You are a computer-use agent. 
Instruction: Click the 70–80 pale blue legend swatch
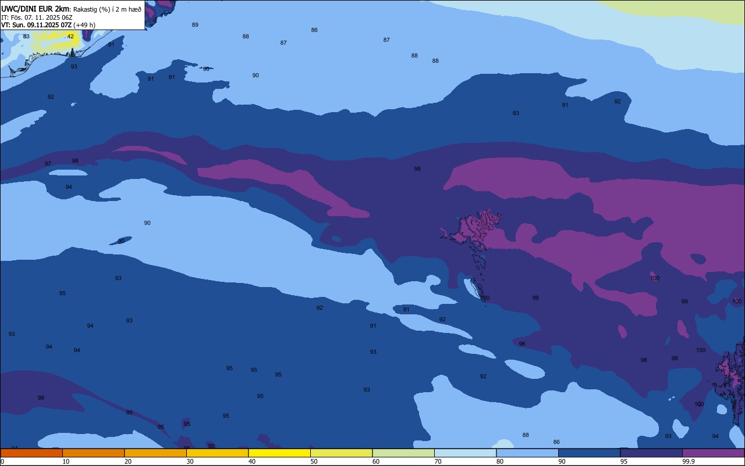click(465, 453)
